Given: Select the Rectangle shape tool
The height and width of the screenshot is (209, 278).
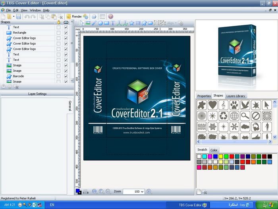Looking at the screenshot, I should (106, 23).
